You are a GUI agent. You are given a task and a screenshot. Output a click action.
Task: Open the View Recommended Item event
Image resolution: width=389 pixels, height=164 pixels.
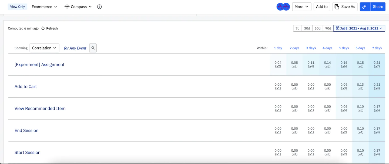pyautogui.click(x=40, y=109)
